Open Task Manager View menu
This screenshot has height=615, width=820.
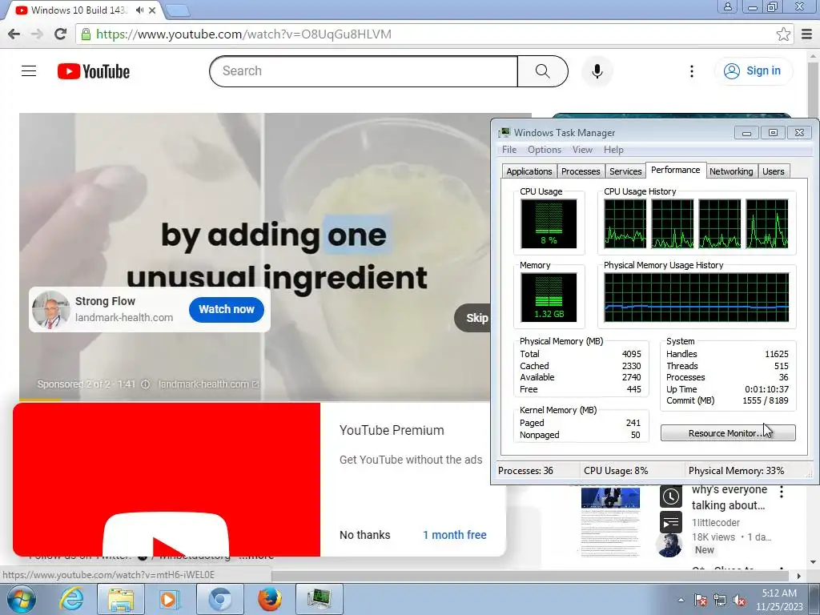582,150
